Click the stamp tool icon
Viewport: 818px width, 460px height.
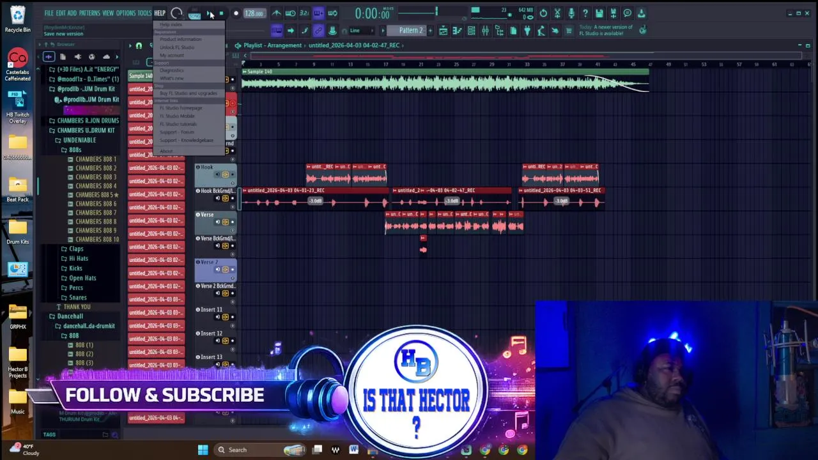coord(332,31)
